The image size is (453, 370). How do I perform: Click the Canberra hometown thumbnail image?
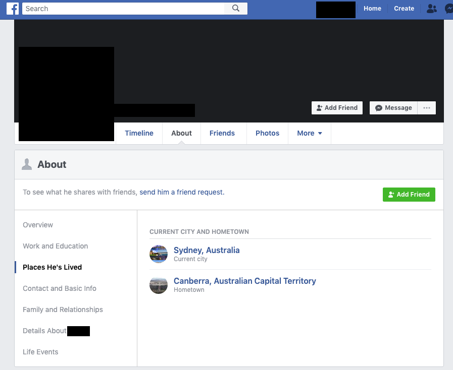pos(159,285)
